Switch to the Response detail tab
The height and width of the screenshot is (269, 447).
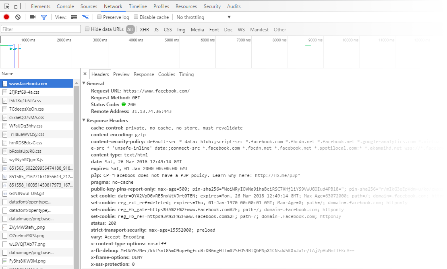144,74
